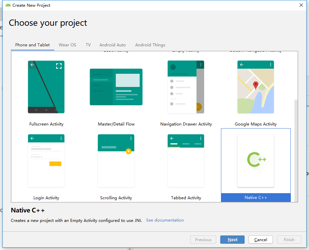Select the Fullscreen Activity template thumbnail

point(46,87)
